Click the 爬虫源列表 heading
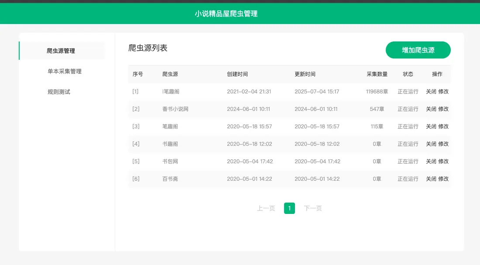Viewport: 480px width, 265px height. click(x=148, y=48)
